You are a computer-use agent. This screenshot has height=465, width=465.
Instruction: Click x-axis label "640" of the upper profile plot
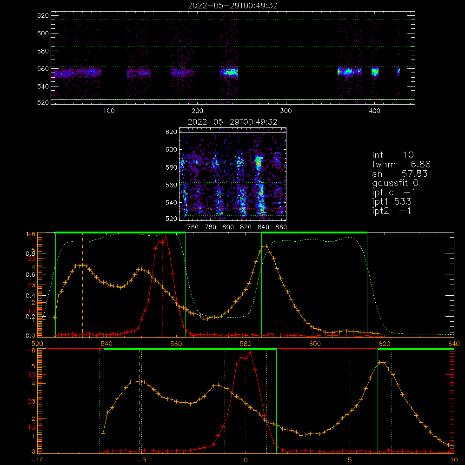(454, 344)
